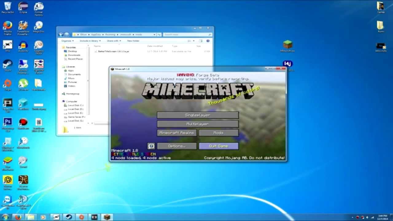Select Libraries in the navigation pane
The height and width of the screenshot is (221, 393).
(x=70, y=67)
